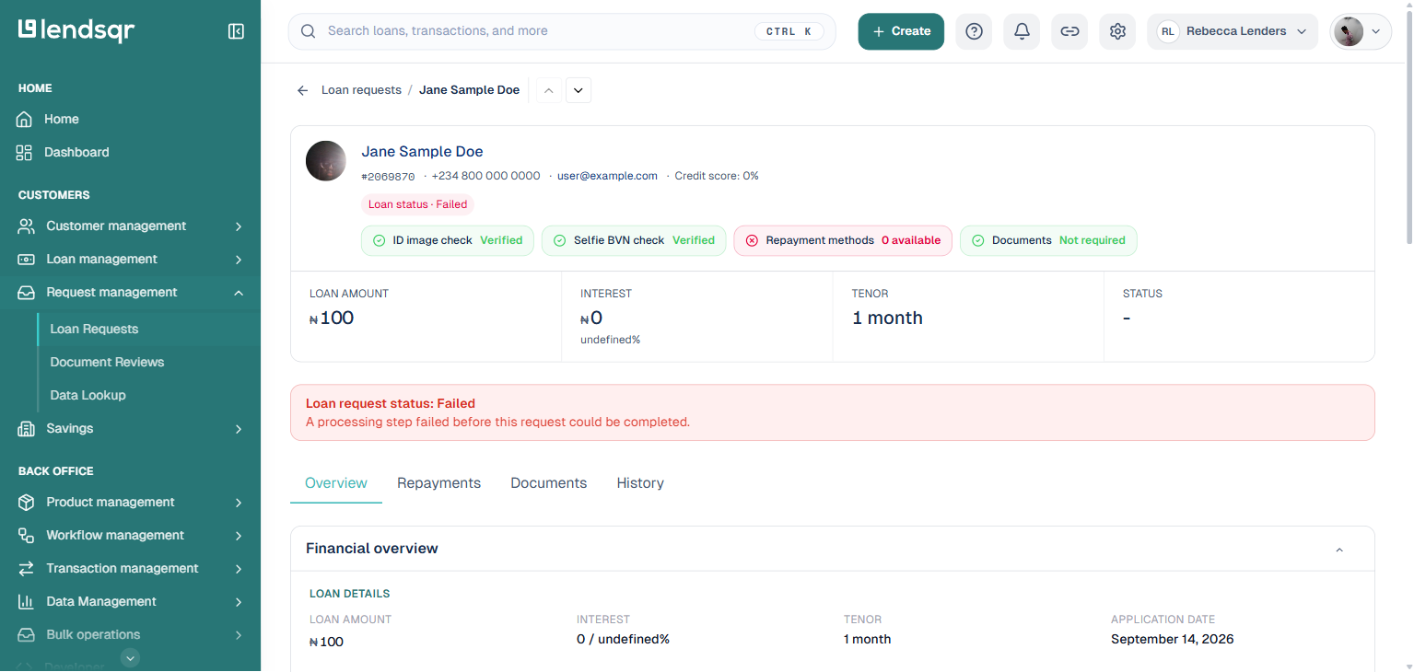1414x672 pixels.
Task: Click Bulk operations tray icon
Action: click(27, 635)
